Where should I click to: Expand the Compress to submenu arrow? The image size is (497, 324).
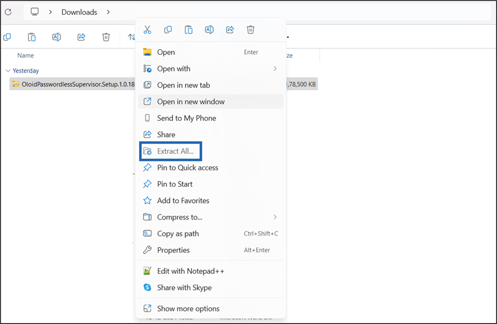275,217
